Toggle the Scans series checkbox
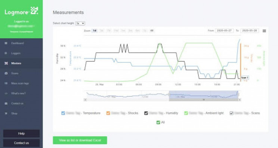 click(x=231, y=113)
